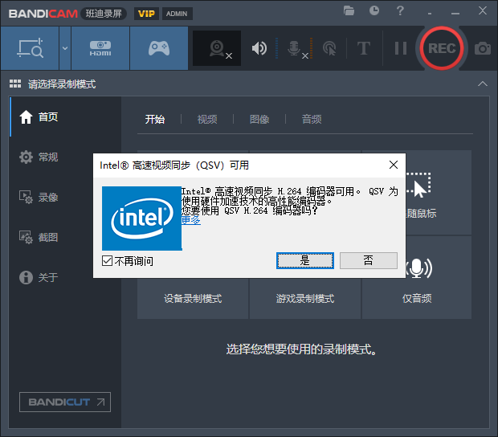Open the output folder icon
The width and height of the screenshot is (498, 437).
(x=349, y=10)
